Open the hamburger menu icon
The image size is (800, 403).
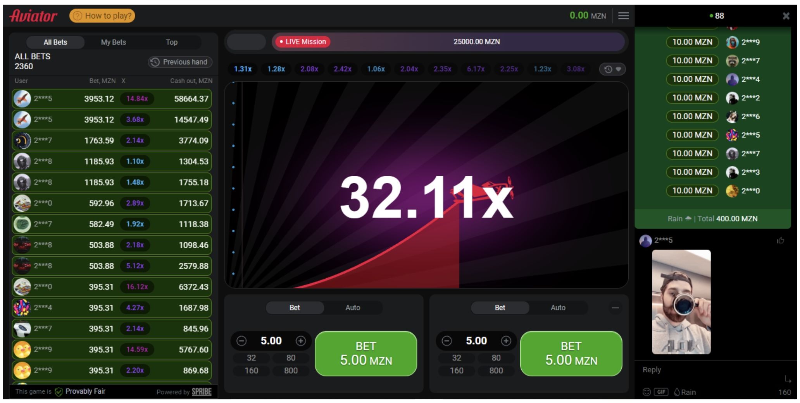click(x=623, y=16)
